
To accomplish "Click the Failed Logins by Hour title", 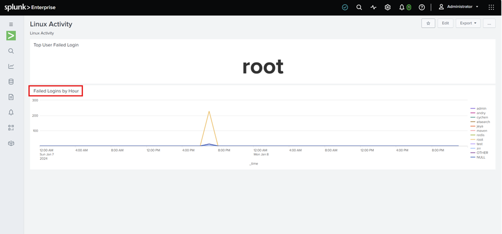I will point(56,91).
